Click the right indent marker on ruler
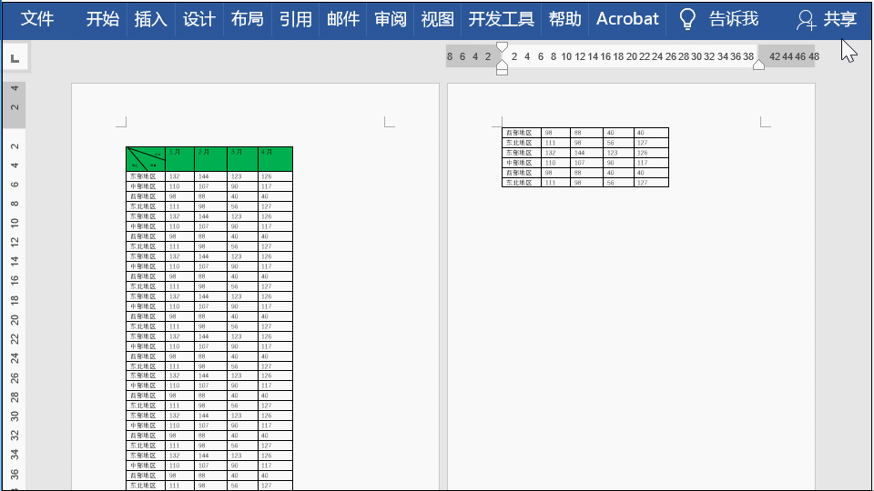874x491 pixels. coord(758,65)
